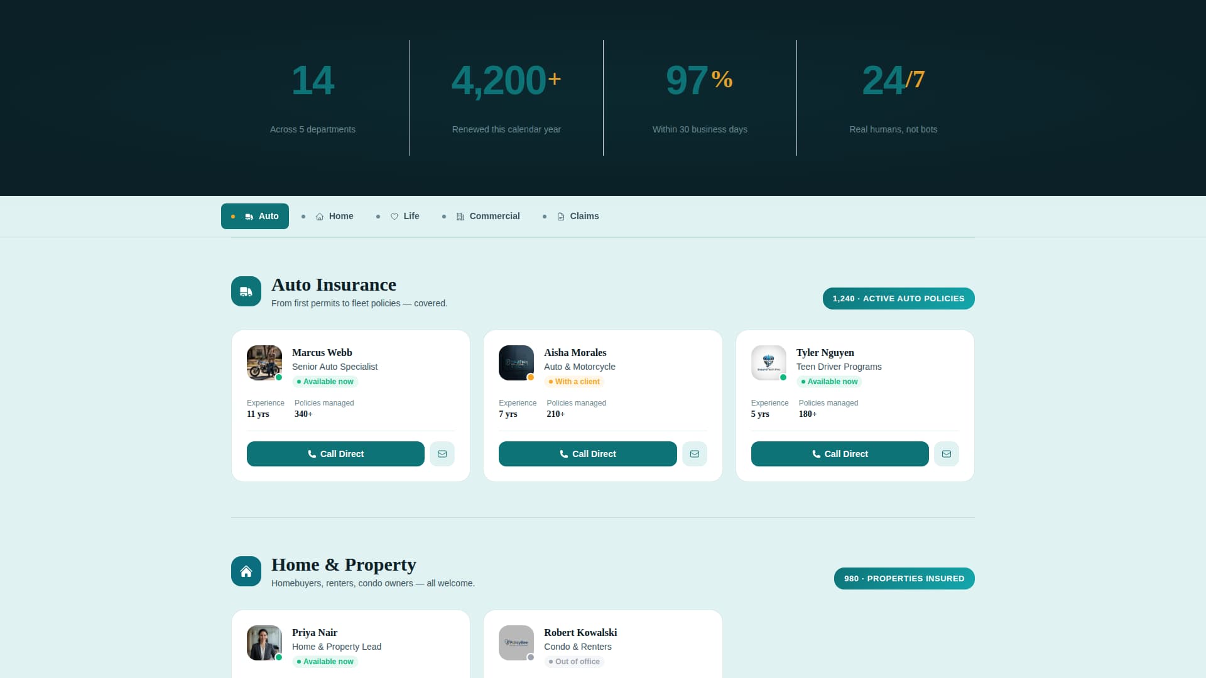Click Marcus Webb's Available now status
The width and height of the screenshot is (1206, 678).
[x=325, y=382]
